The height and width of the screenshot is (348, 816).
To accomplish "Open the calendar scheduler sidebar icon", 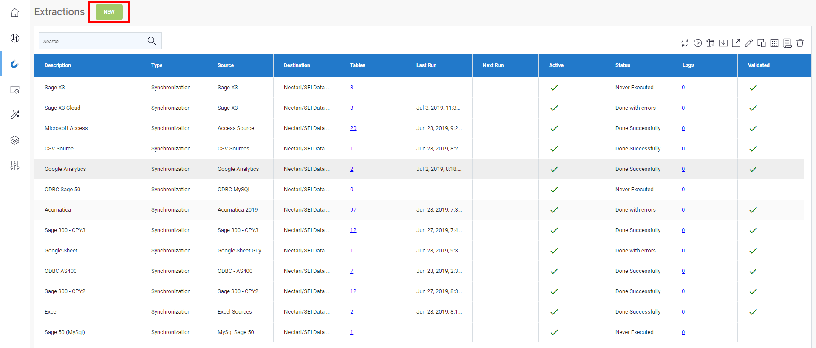I will click(x=15, y=89).
